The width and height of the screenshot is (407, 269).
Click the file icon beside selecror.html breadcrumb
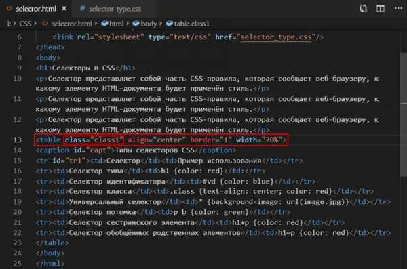45,24
